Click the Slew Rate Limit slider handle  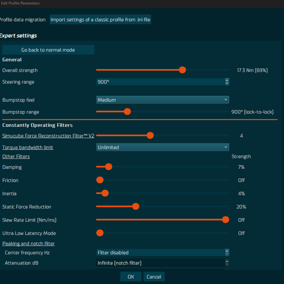226,219
